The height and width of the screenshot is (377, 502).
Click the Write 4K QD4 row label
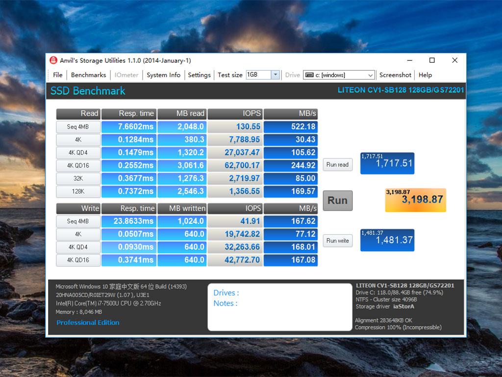pyautogui.click(x=78, y=247)
